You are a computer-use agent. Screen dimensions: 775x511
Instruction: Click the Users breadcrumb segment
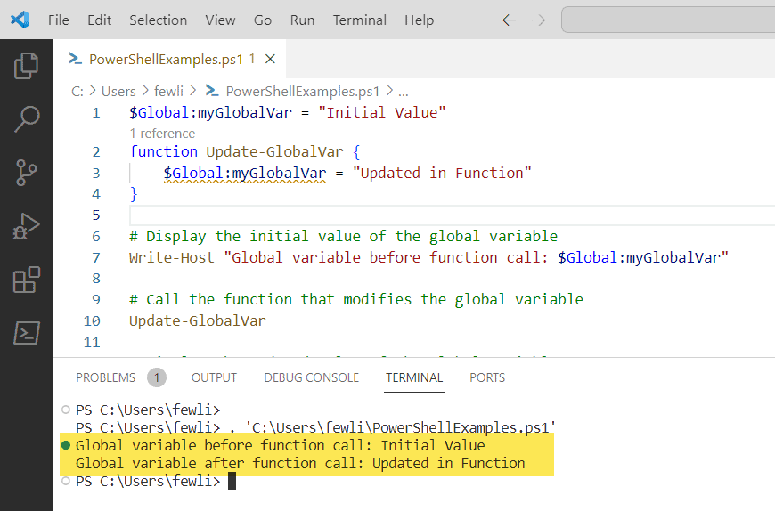(x=118, y=92)
